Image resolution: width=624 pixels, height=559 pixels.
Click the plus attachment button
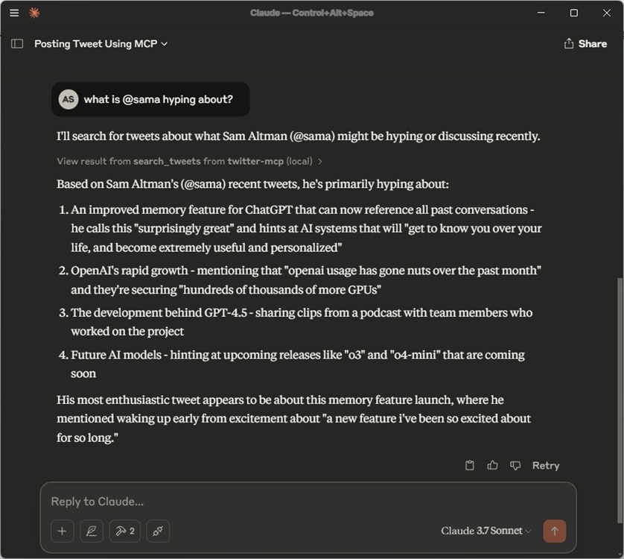tap(62, 531)
